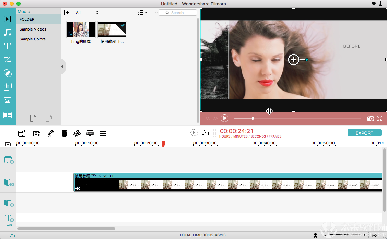Click the delete trash can icon
Image resolution: width=387 pixels, height=239 pixels.
(64, 133)
